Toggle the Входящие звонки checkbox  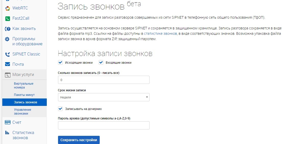tap(101, 62)
